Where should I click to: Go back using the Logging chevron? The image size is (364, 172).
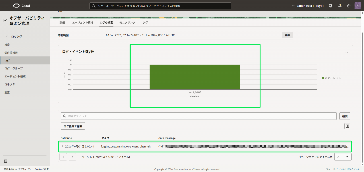[7, 37]
